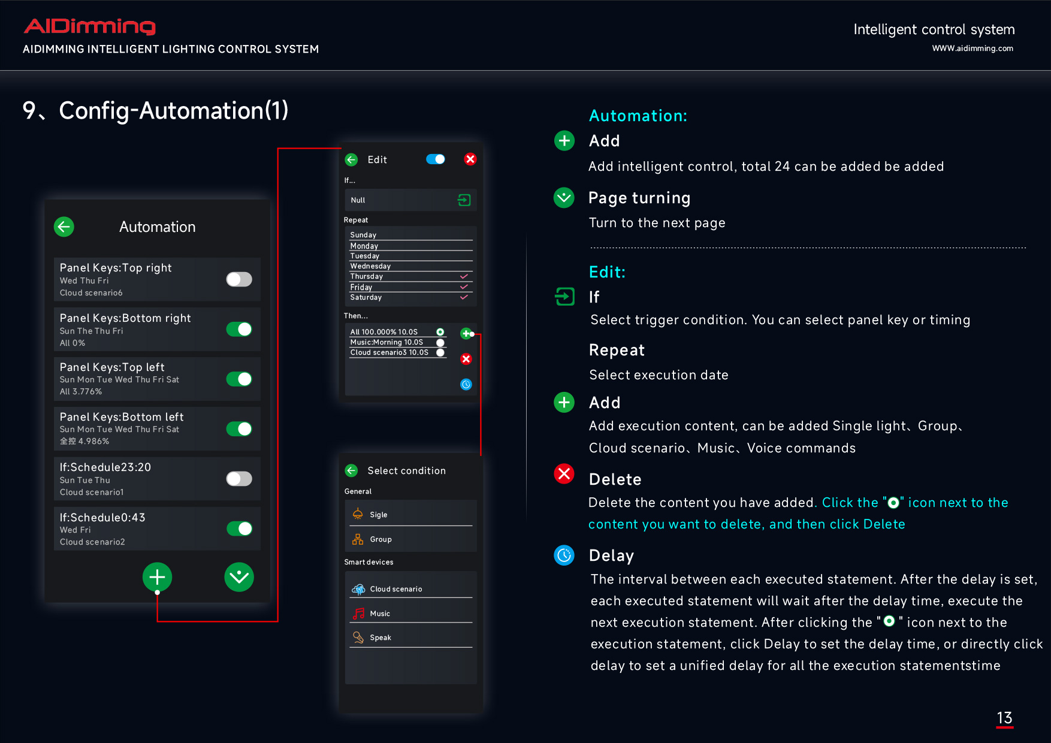
Task: Enable Panel Keys:Top right automation toggle
Action: click(239, 279)
